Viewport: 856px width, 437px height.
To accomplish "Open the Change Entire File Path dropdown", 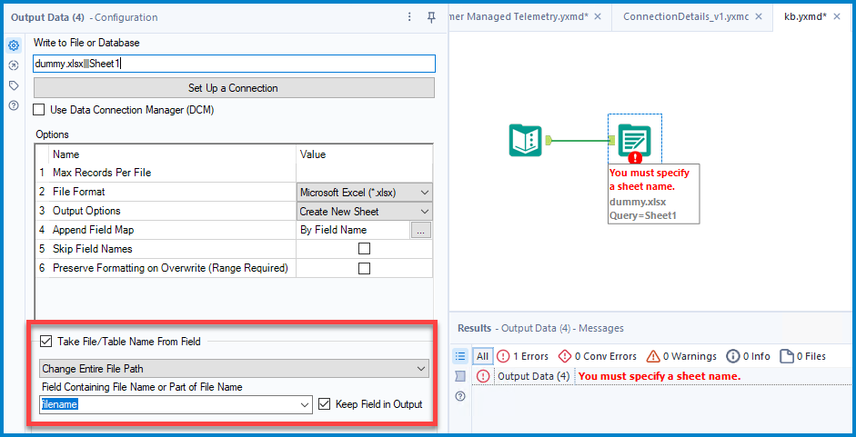I will 234,369.
